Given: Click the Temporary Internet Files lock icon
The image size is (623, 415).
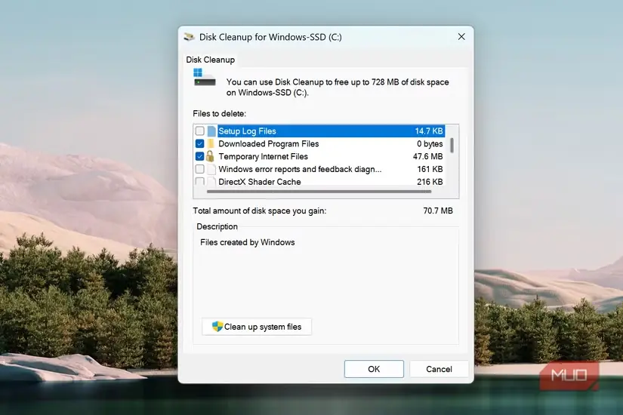Looking at the screenshot, I should pos(210,156).
